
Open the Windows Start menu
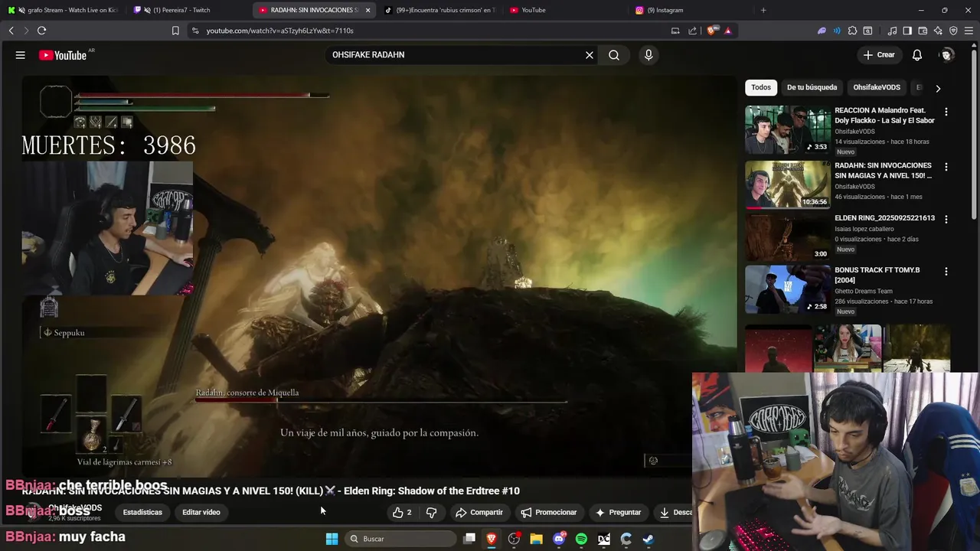coord(332,539)
